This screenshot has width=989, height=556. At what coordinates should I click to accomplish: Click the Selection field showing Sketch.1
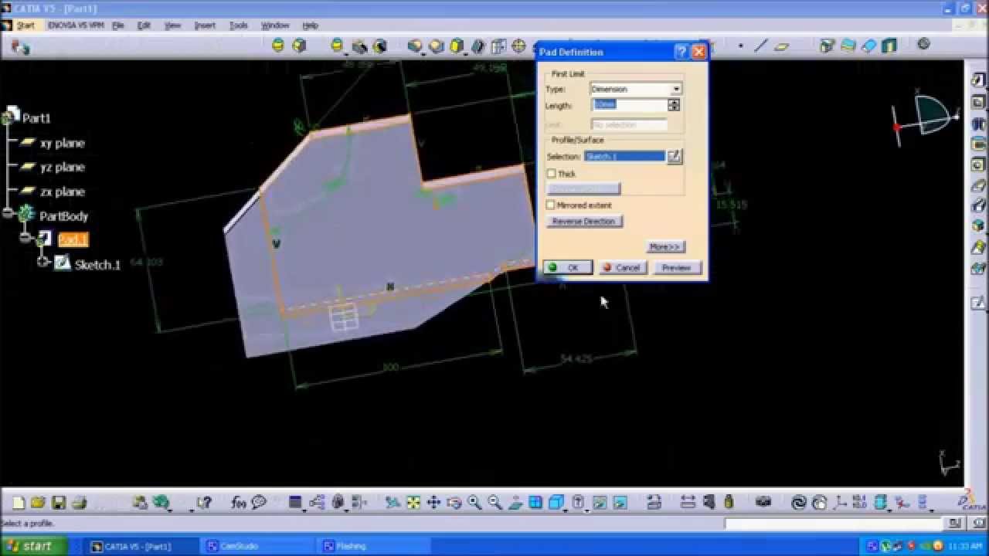pos(624,157)
